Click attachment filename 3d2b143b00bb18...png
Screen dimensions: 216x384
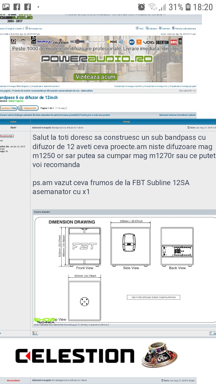point(55,325)
